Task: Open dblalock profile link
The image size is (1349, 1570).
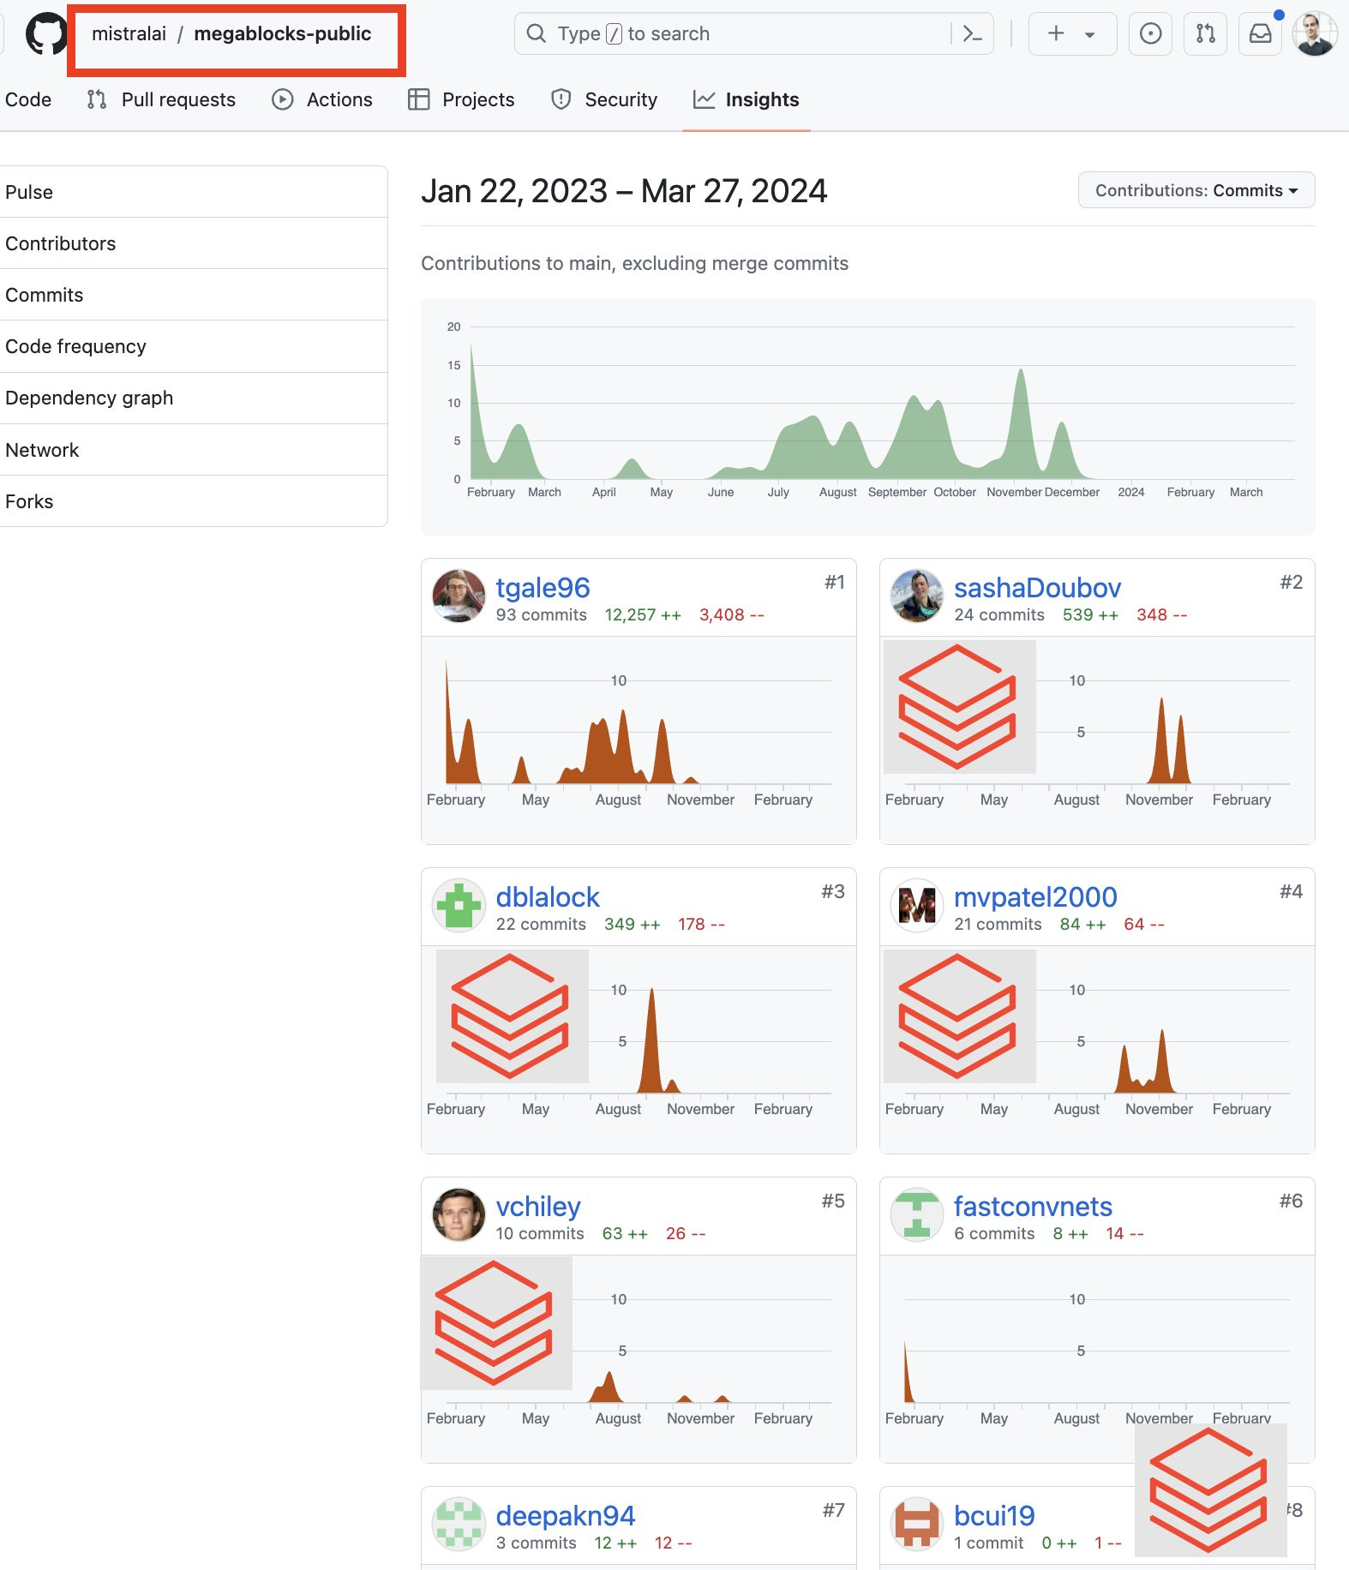Action: (548, 897)
